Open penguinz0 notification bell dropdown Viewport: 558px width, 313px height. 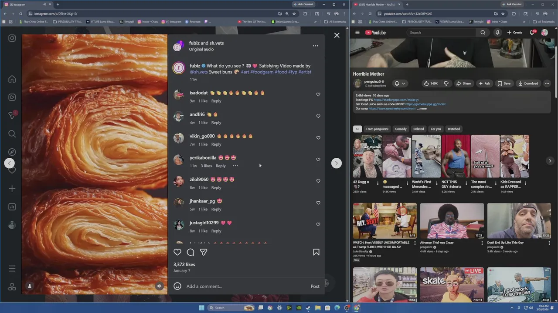400,83
